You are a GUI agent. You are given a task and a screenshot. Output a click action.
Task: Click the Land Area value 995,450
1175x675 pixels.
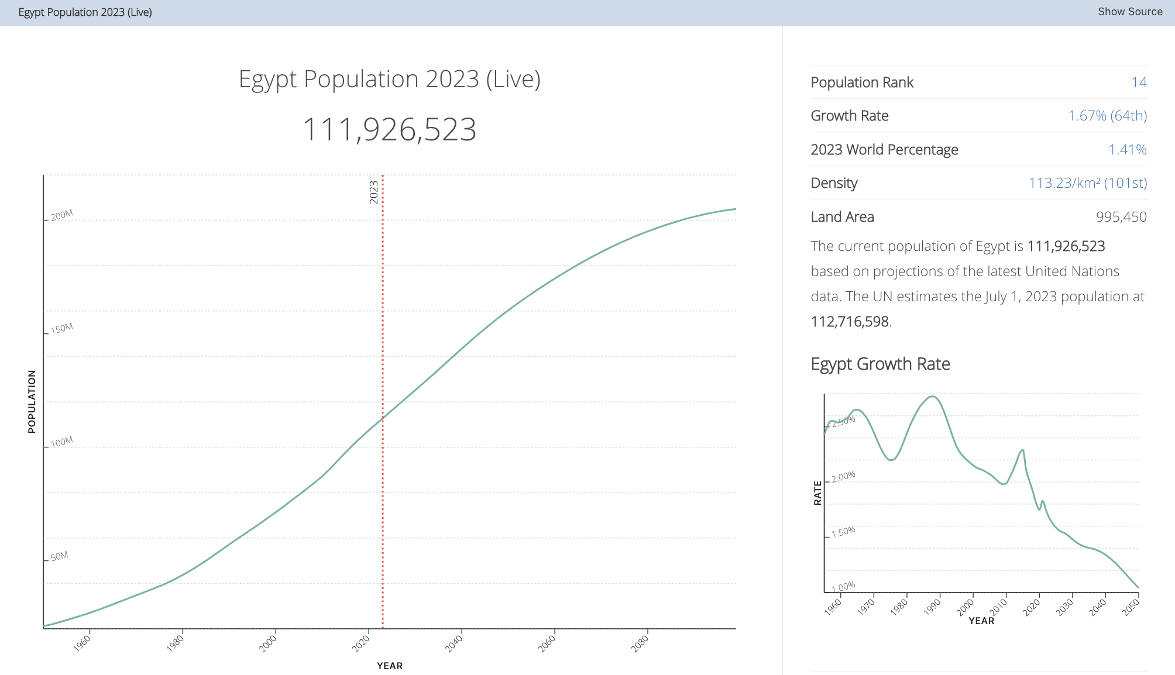(1121, 217)
